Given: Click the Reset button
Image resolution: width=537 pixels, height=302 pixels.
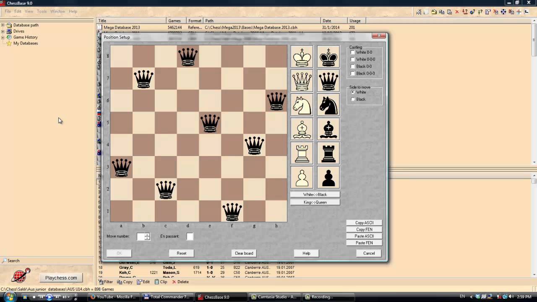Looking at the screenshot, I should pos(182,253).
